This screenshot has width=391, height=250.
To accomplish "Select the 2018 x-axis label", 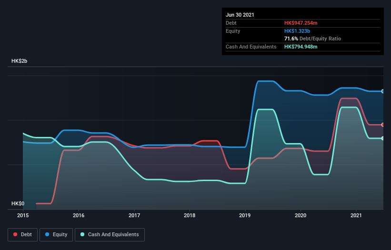I will click(x=190, y=215).
